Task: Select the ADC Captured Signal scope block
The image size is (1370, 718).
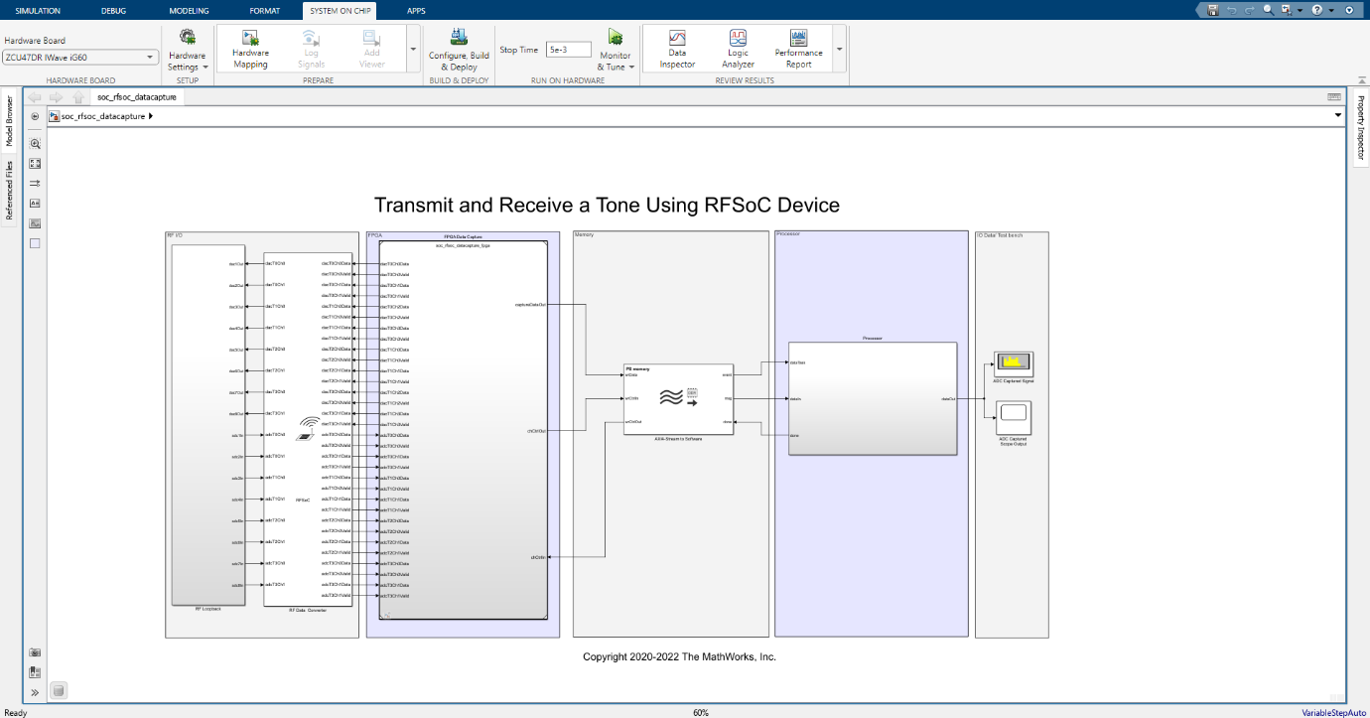Action: (1013, 364)
